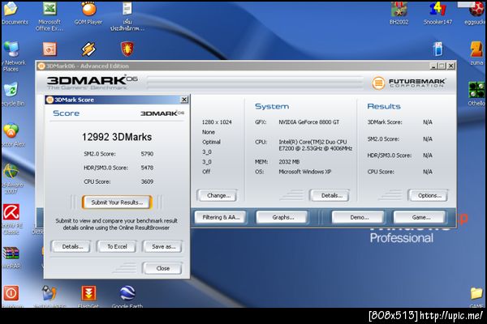
Task: Click Submit Your Results button
Action: (x=117, y=202)
